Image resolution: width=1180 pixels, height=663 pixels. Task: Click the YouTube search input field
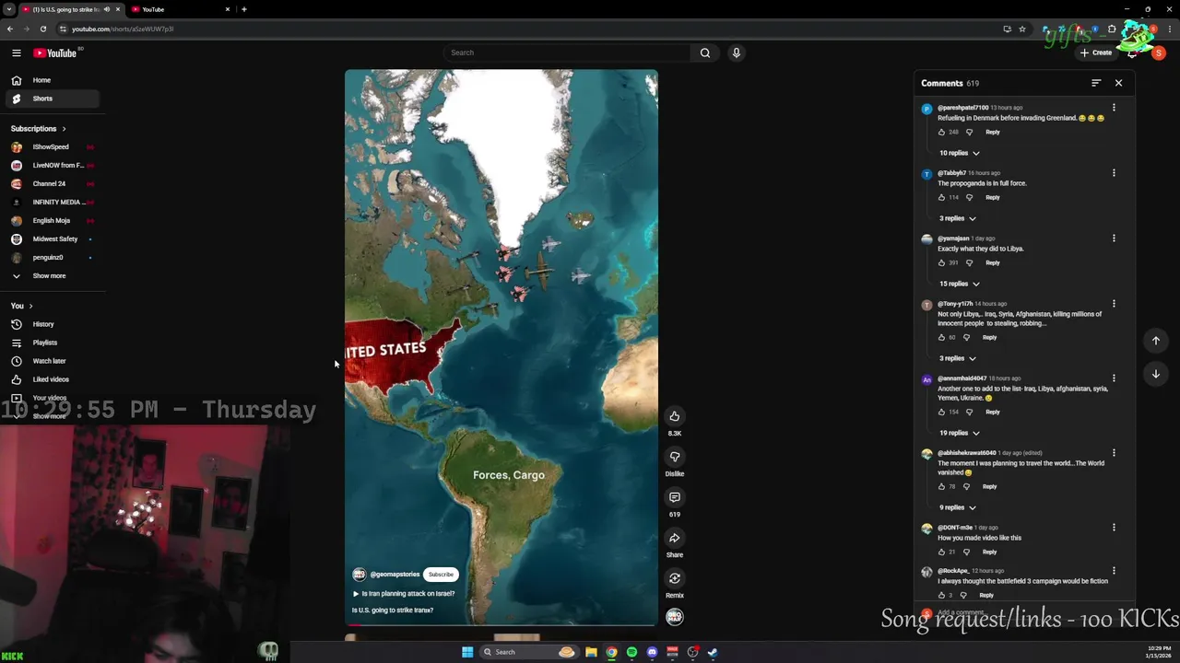click(x=567, y=52)
